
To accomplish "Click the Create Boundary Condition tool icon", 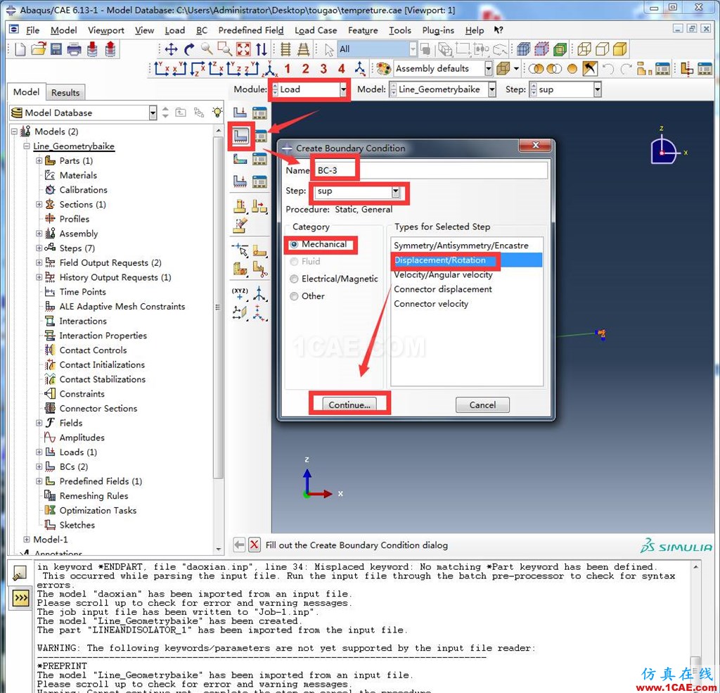I will (240, 136).
